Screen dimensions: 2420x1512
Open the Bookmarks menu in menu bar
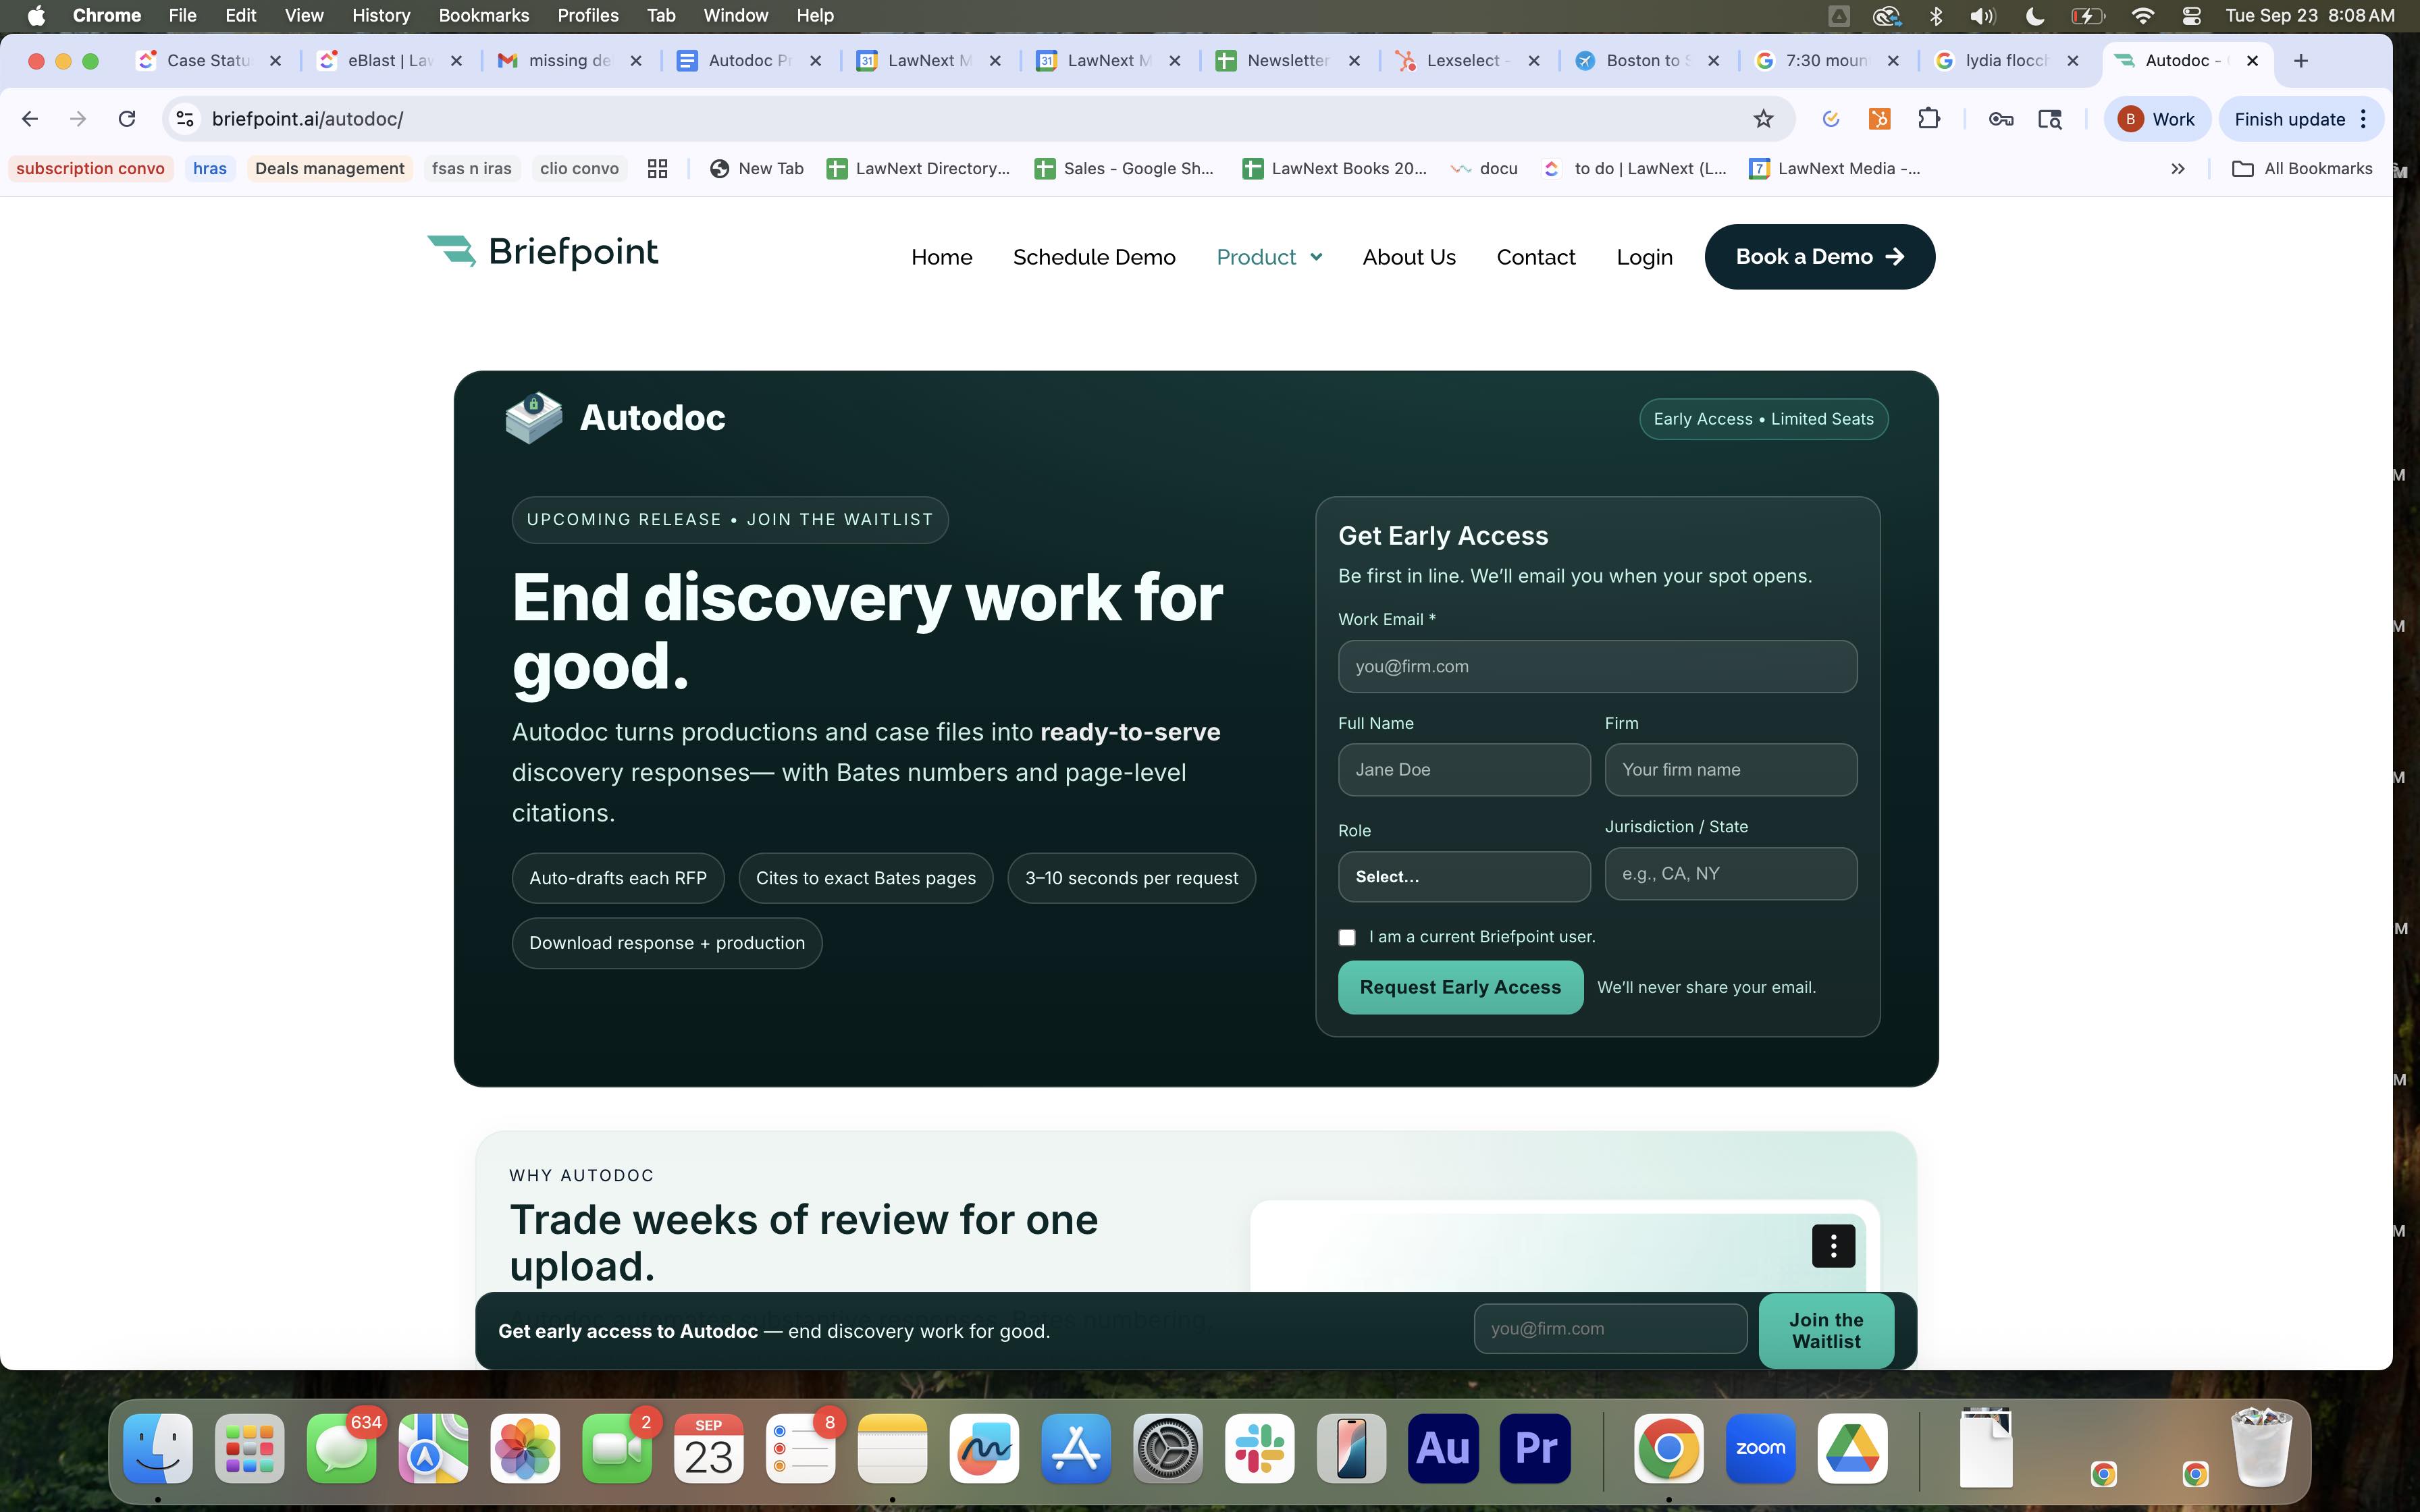click(484, 15)
